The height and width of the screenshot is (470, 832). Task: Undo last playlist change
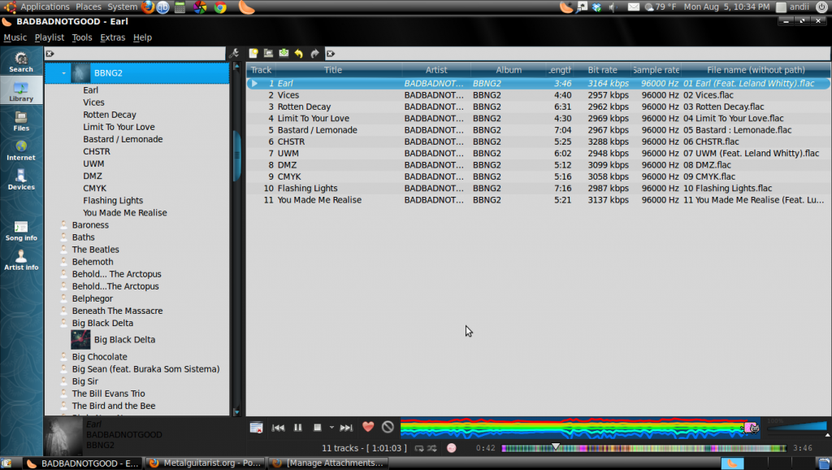tap(299, 53)
